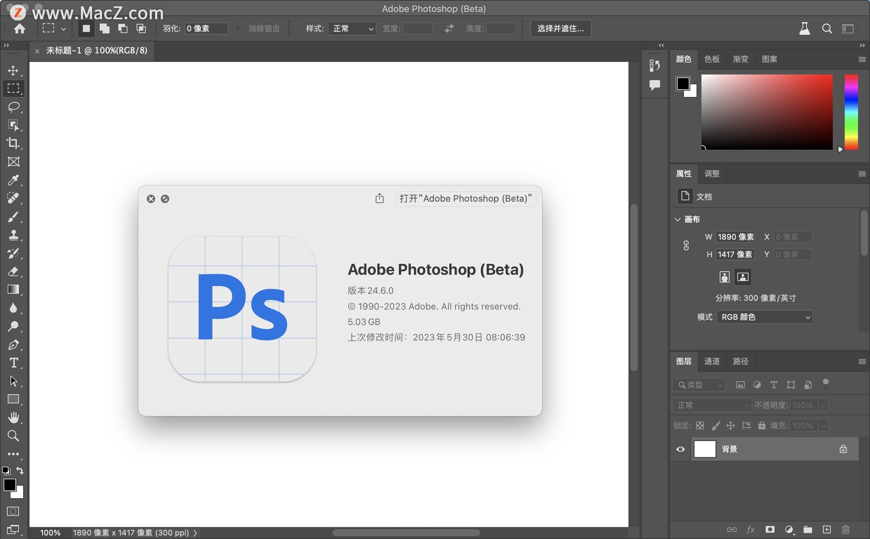Screen dimensions: 870x539
Task: Select the Pen tool
Action: point(14,345)
